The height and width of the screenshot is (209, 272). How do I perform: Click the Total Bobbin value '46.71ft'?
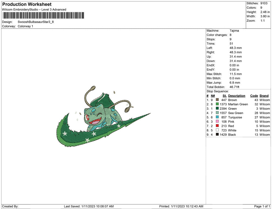234,87
